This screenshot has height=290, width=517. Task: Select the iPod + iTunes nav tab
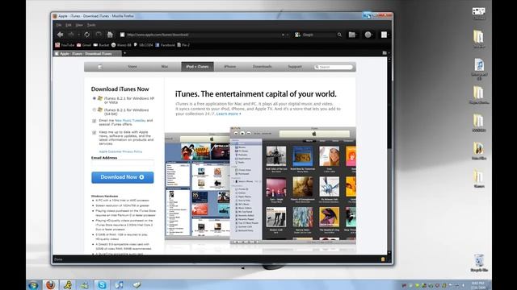(x=197, y=67)
